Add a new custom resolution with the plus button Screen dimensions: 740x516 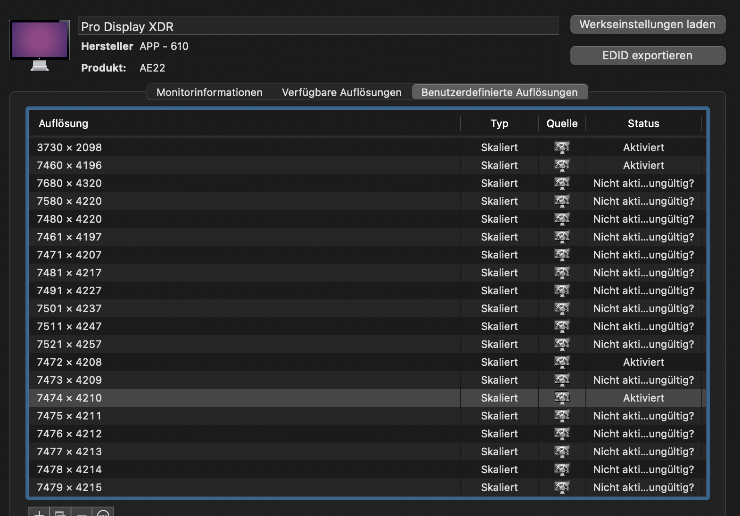[39, 512]
